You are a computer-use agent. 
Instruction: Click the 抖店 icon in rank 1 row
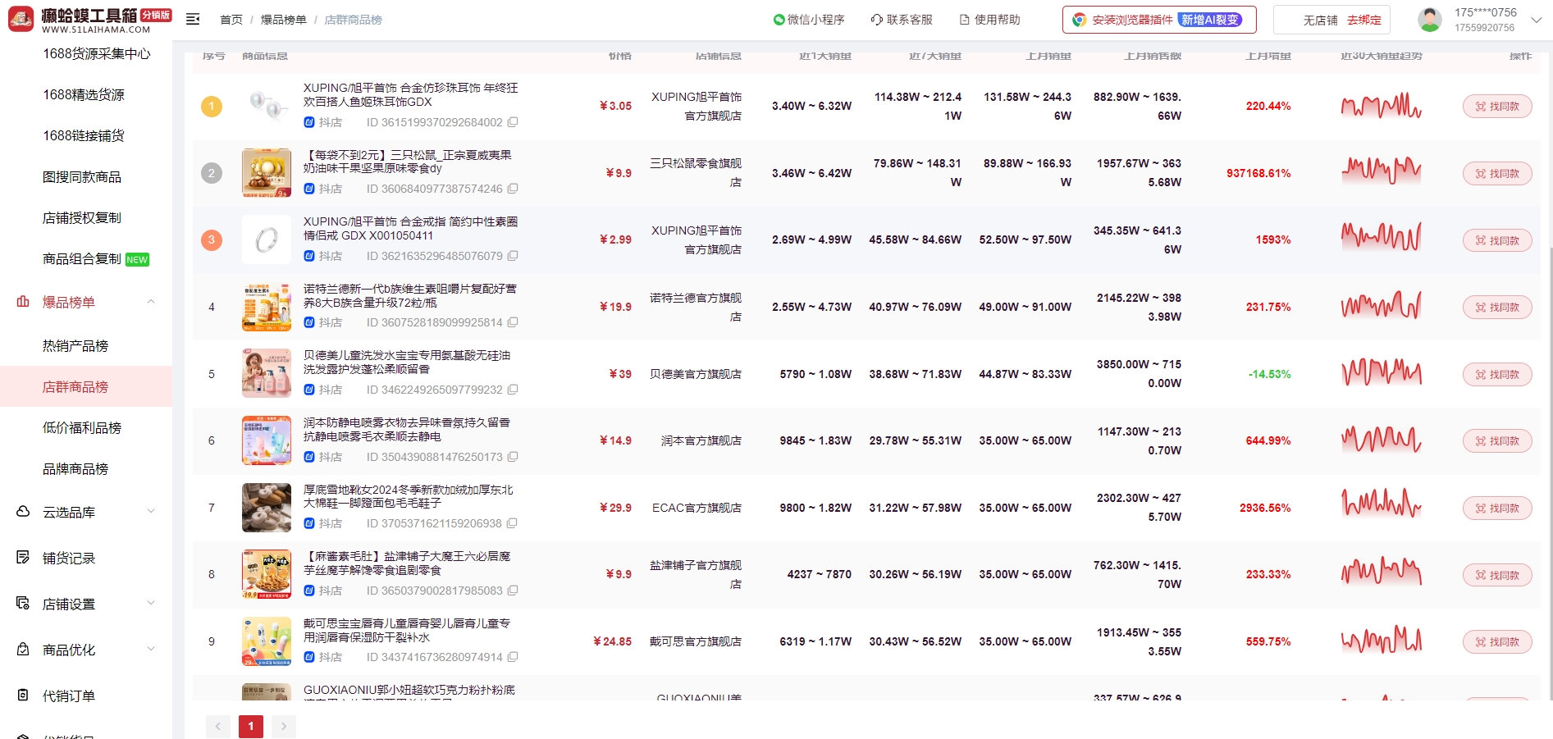tap(309, 122)
